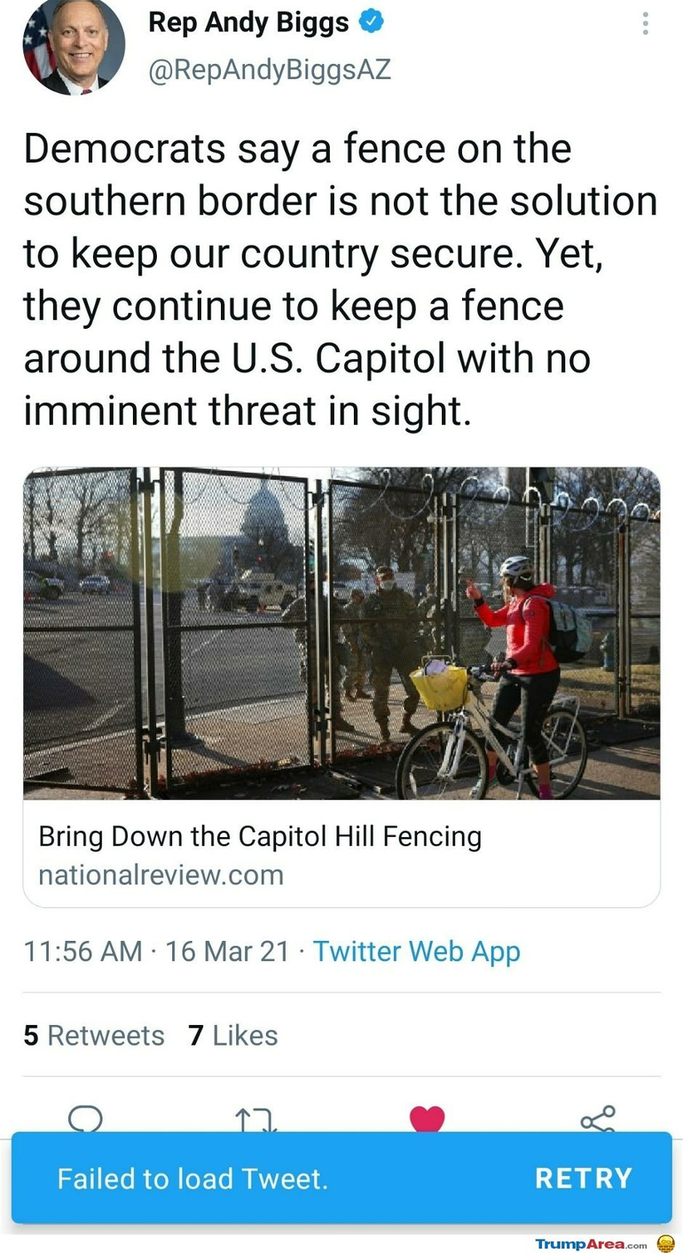View the 7 Likes list
This screenshot has width=683, height=1253.
pos(233,1035)
